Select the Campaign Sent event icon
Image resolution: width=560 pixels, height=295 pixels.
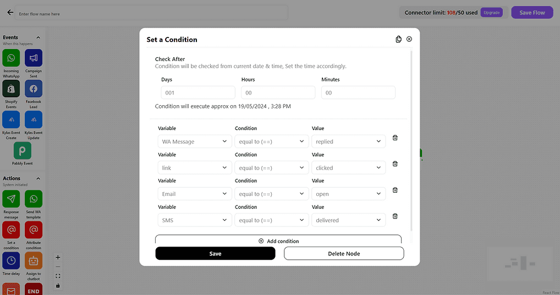click(x=34, y=58)
